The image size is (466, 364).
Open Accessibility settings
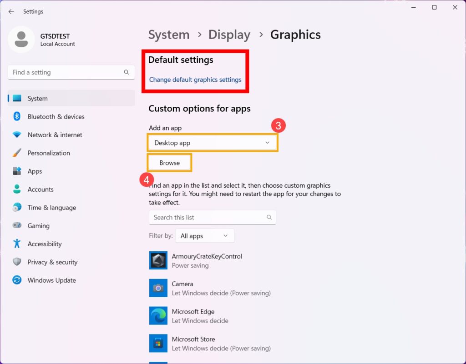point(16,244)
